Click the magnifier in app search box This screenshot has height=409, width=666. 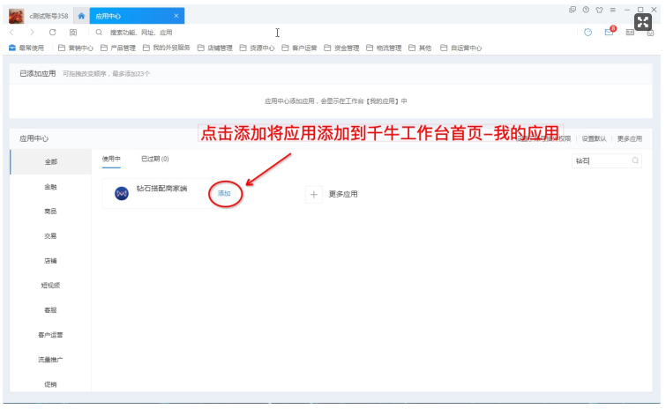[635, 160]
